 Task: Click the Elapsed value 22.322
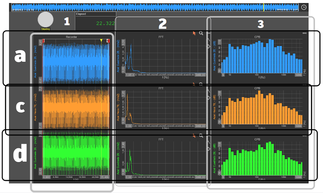[105, 23]
